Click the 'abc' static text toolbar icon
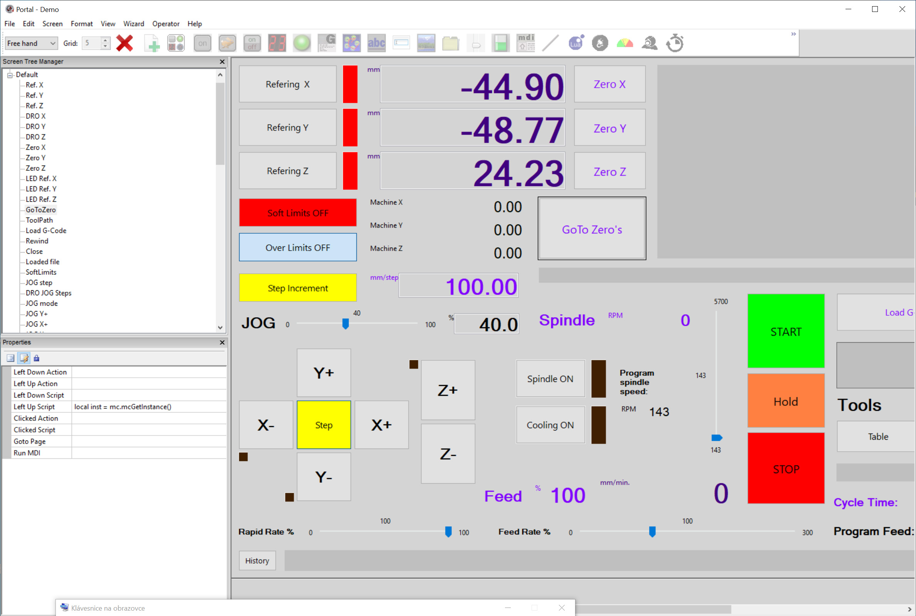916x616 pixels. 376,43
